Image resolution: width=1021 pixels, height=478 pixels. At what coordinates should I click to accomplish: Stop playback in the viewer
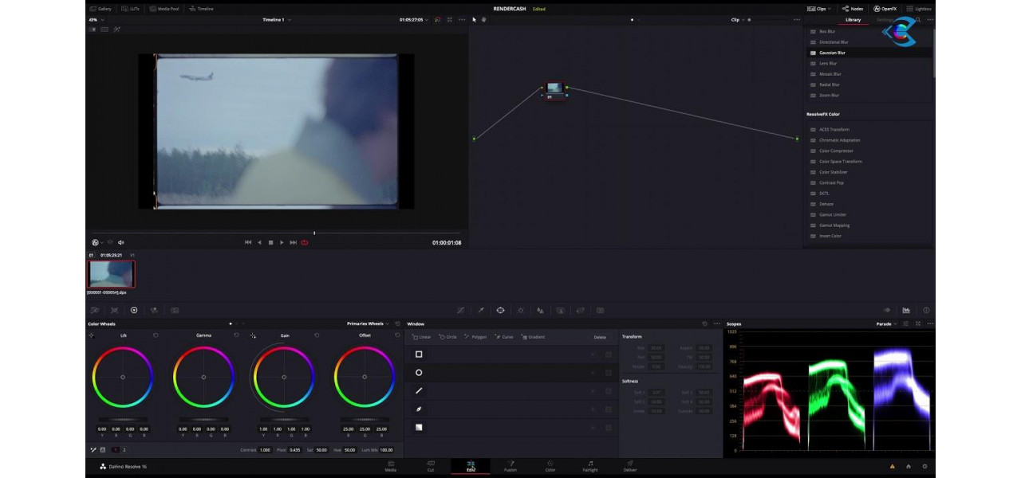[270, 242]
